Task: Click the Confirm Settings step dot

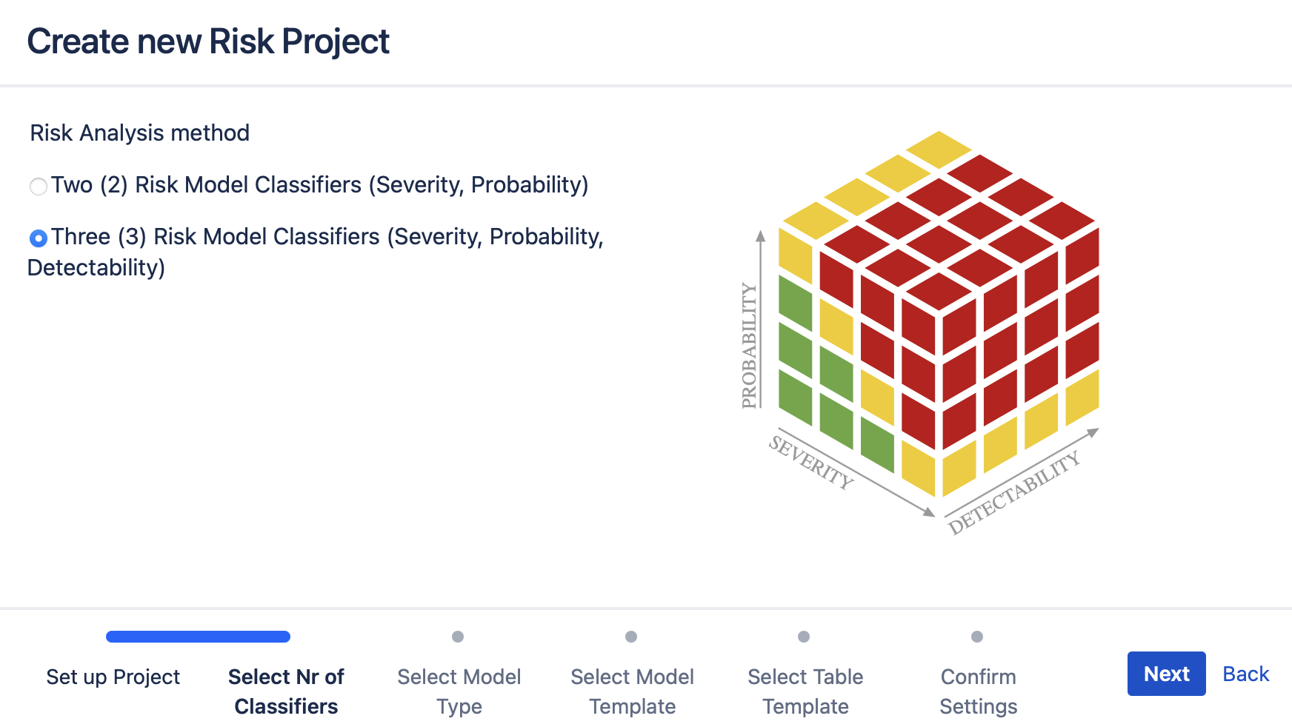Action: tap(977, 637)
